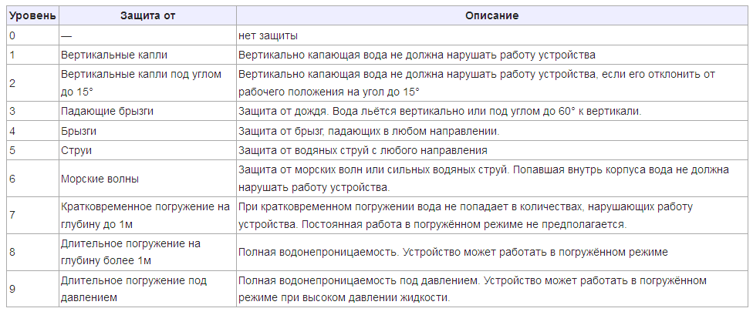Click the "Вертикальные капли" cell in level 1
The height and width of the screenshot is (315, 753).
pyautogui.click(x=147, y=55)
